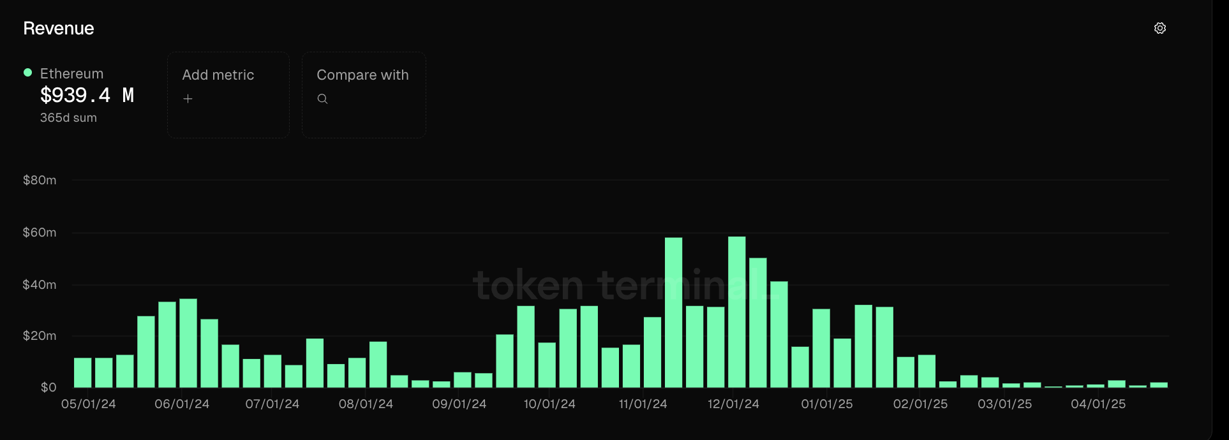Click the Ethereum label in the legend

tap(71, 73)
